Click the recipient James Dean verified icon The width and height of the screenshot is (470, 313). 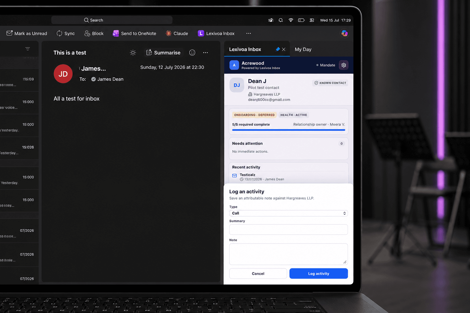(94, 79)
